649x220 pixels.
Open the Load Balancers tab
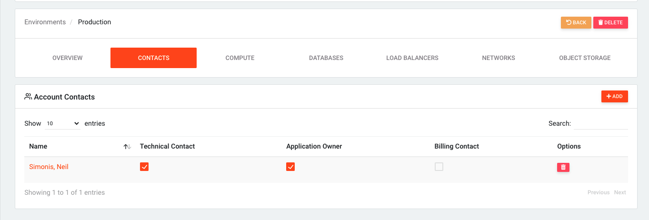point(412,58)
